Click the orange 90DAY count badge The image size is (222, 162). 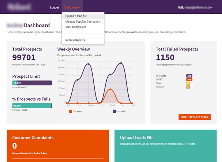[x=189, y=80]
